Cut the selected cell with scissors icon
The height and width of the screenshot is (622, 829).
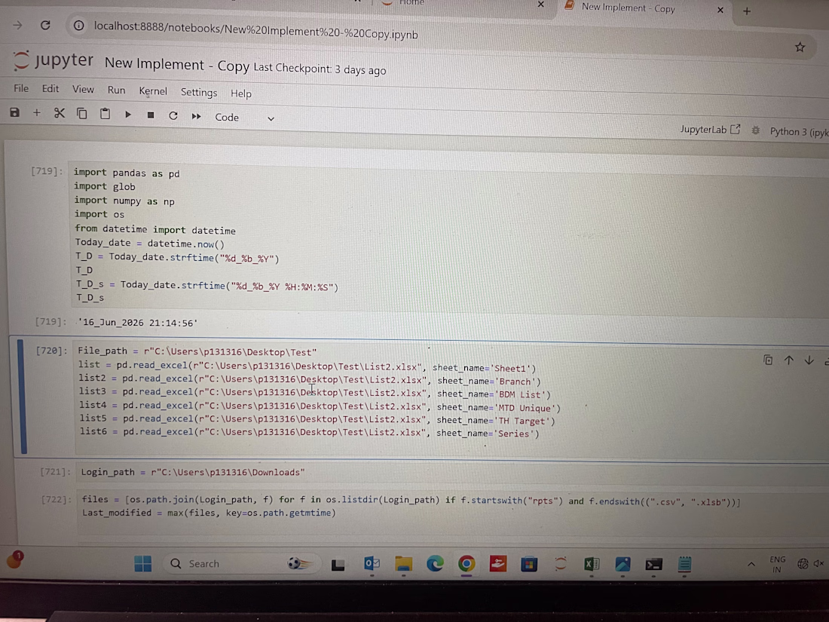tap(60, 113)
